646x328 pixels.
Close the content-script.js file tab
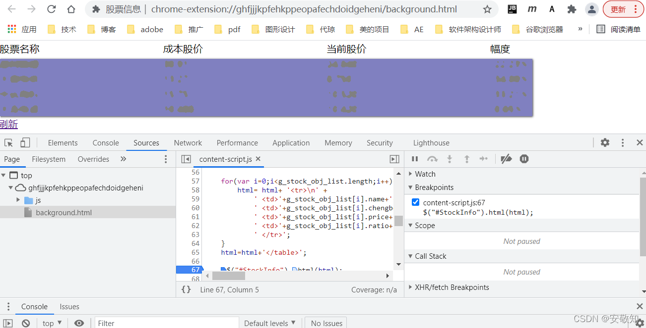coord(258,159)
